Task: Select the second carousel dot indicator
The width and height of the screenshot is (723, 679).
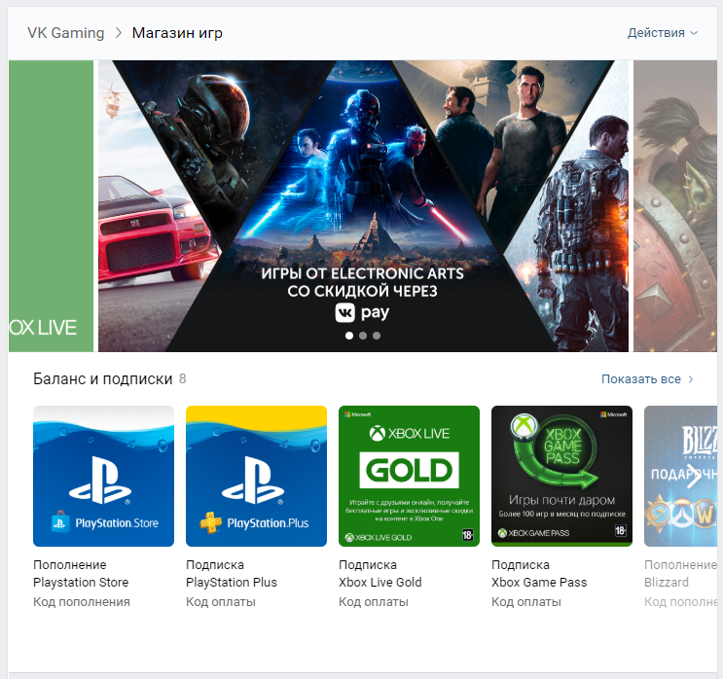Action: [363, 336]
